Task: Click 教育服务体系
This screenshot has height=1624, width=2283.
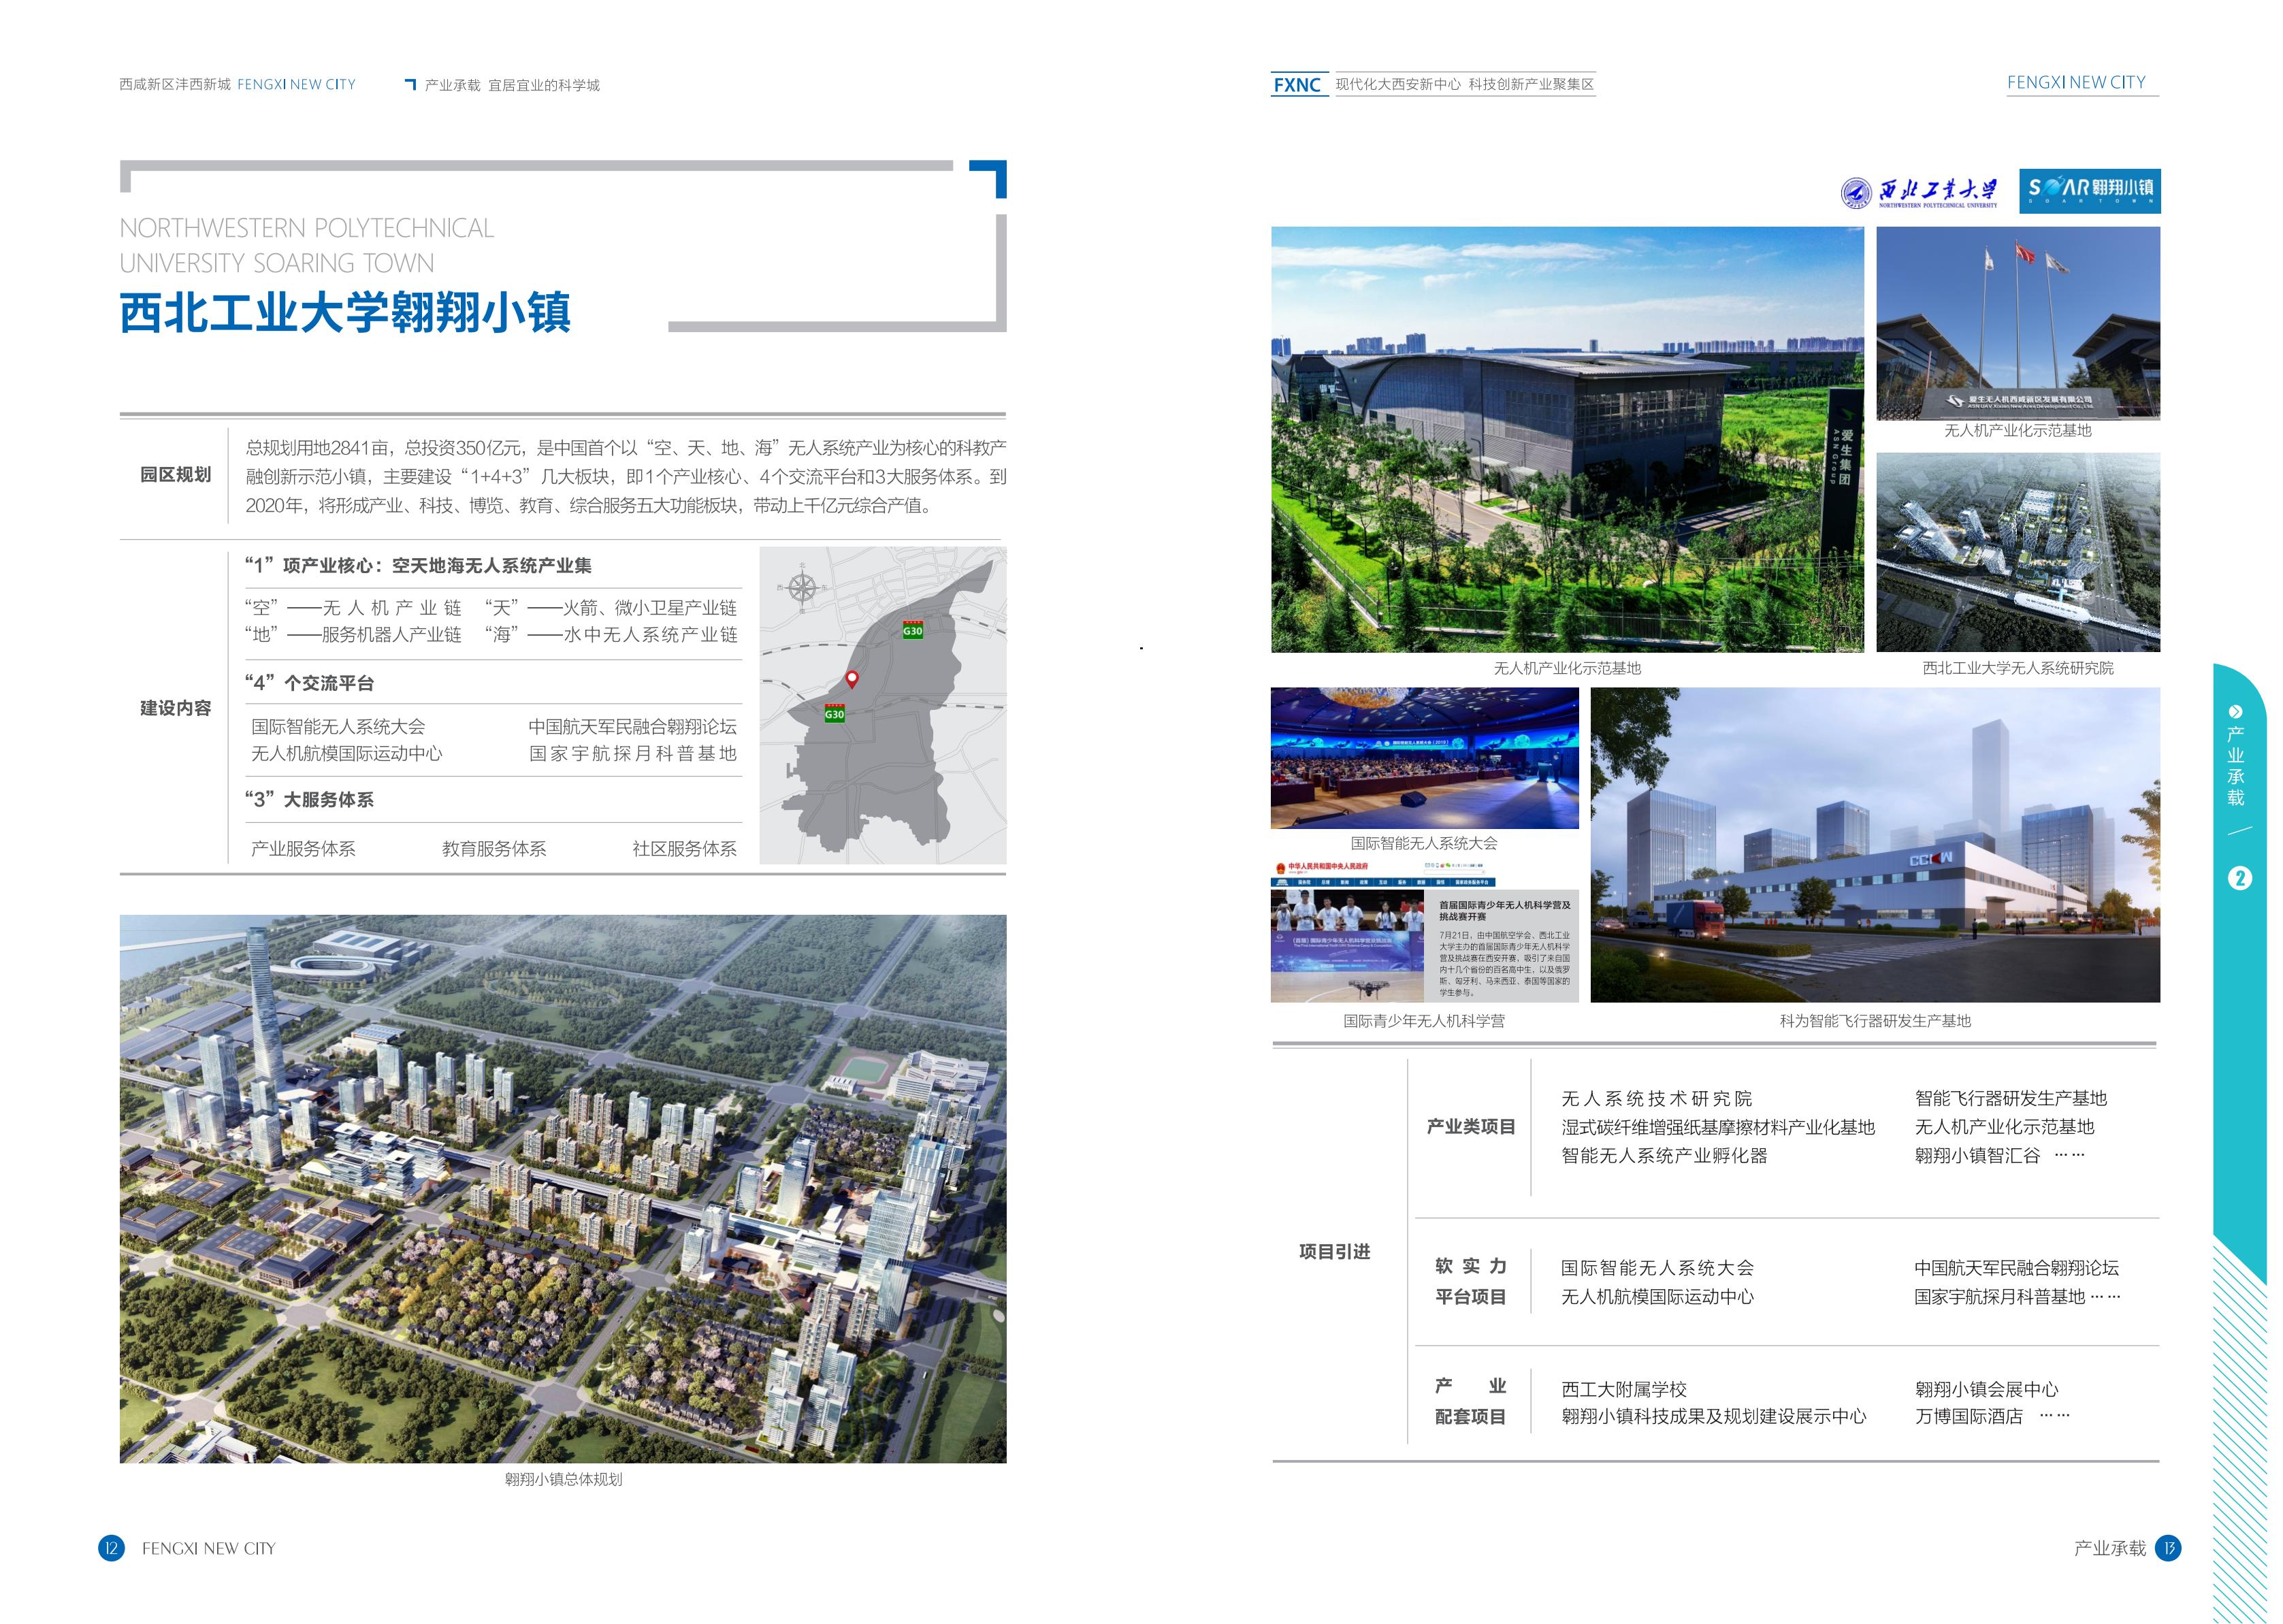Action: 494,849
